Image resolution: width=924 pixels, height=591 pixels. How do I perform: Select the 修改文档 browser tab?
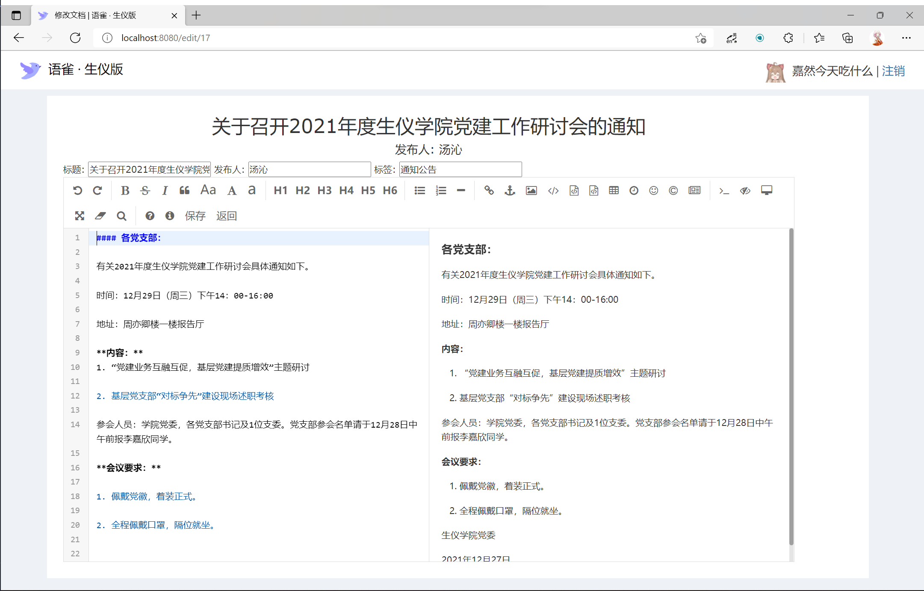click(108, 15)
